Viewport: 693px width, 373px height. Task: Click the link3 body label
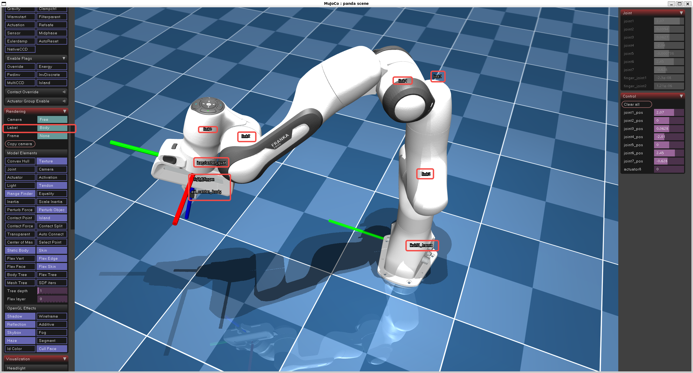[x=437, y=76]
